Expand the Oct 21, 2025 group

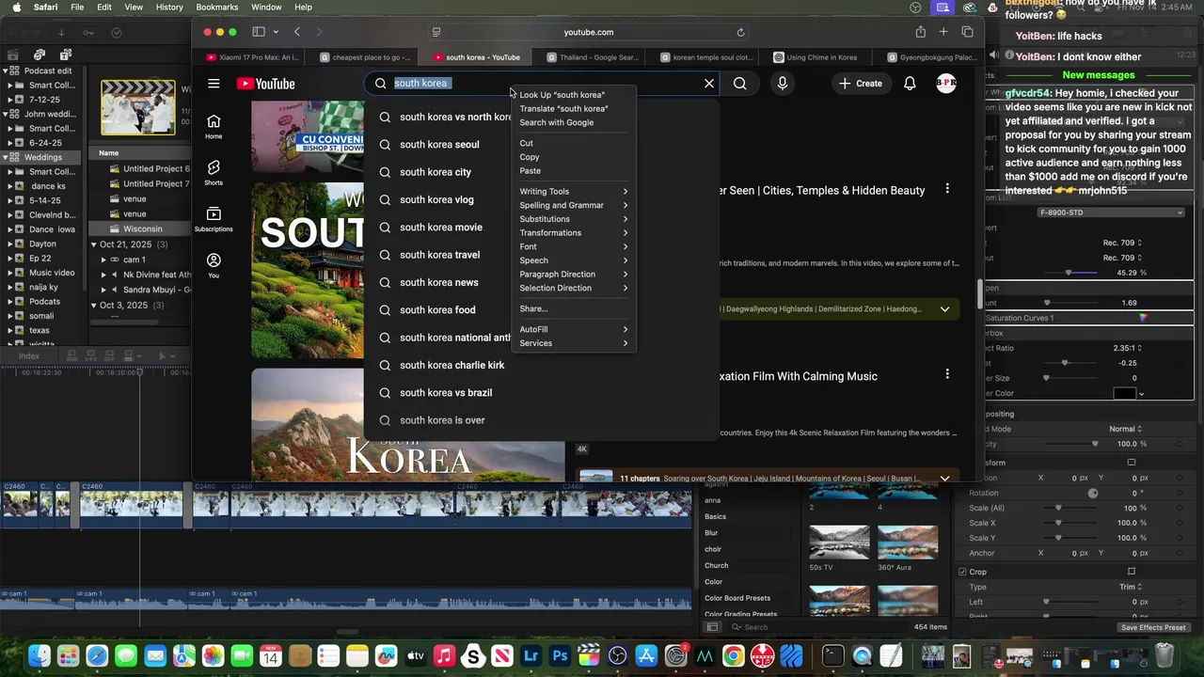pyautogui.click(x=94, y=244)
